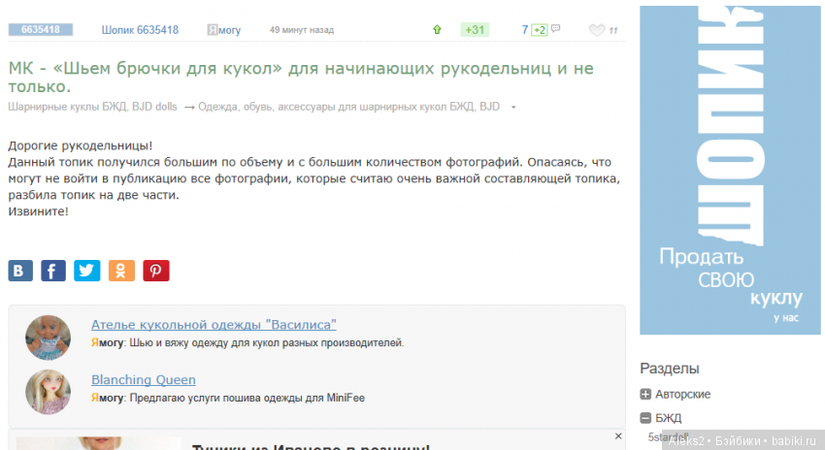Upvote post with green arrow
Viewport: 825px width, 450px height.
pos(437,30)
